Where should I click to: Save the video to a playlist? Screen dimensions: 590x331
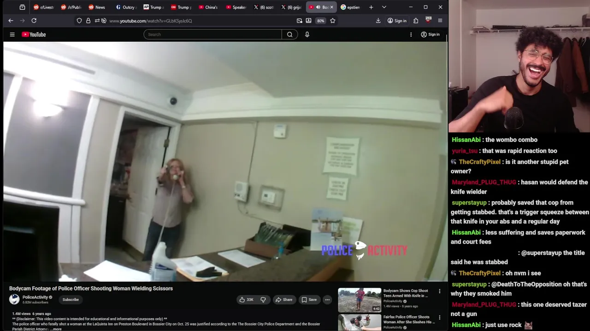[309, 300]
